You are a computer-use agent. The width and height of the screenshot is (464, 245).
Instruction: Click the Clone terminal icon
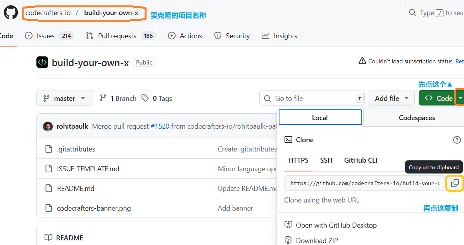point(288,140)
